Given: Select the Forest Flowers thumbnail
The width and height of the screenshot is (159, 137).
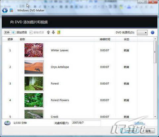Looking at the screenshot, I should pos(34,100).
